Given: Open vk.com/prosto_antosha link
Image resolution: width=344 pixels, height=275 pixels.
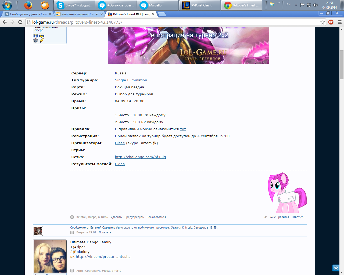Looking at the screenshot, I should pyautogui.click(x=103, y=256).
